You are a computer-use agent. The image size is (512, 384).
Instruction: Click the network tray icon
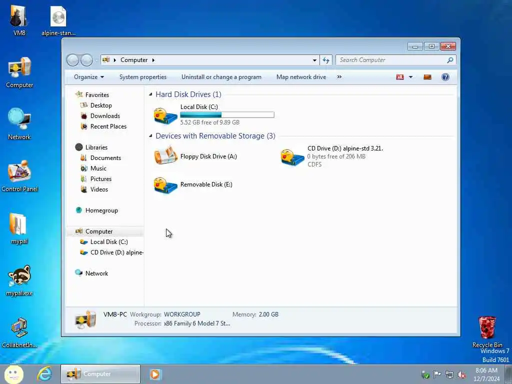pyautogui.click(x=449, y=375)
